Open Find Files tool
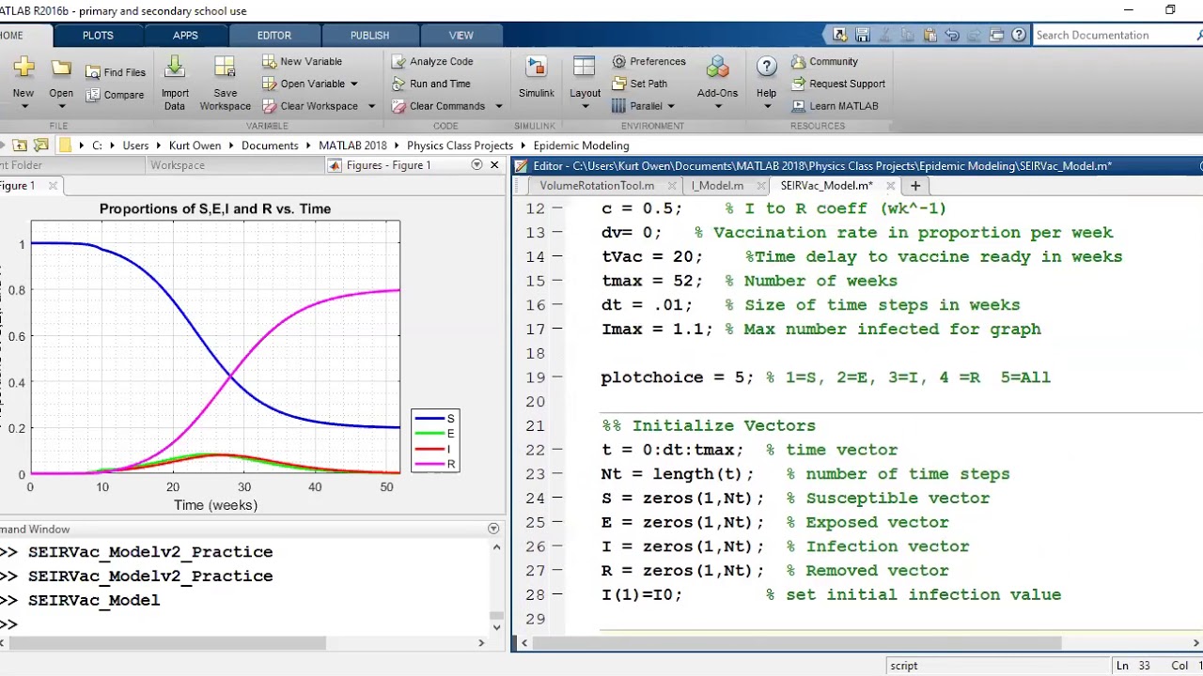The image size is (1203, 676). [115, 72]
